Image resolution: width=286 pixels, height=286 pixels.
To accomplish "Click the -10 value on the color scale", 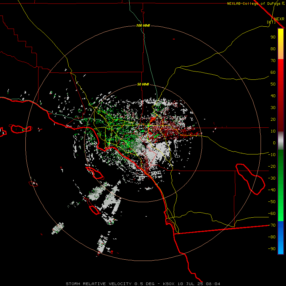I will click(272, 155).
